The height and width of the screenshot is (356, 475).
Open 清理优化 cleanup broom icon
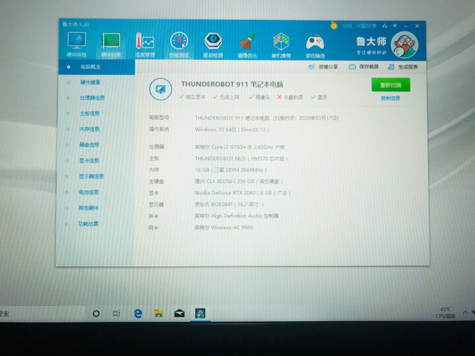(247, 45)
